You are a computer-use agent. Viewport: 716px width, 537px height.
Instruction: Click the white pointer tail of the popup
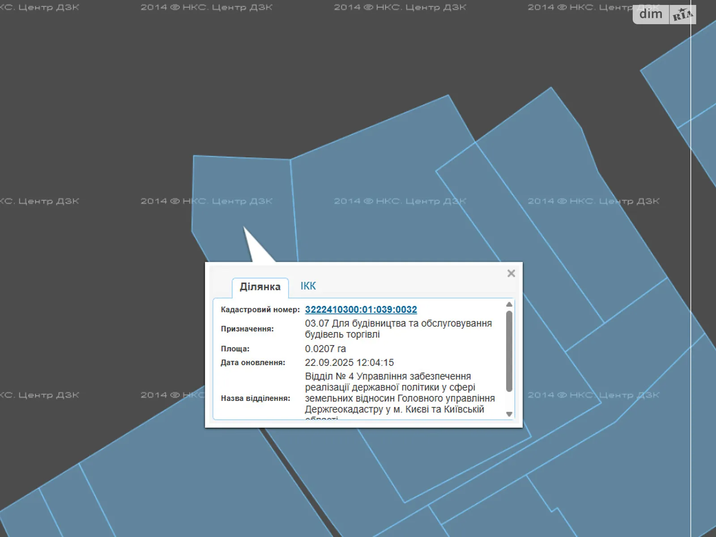coord(254,247)
